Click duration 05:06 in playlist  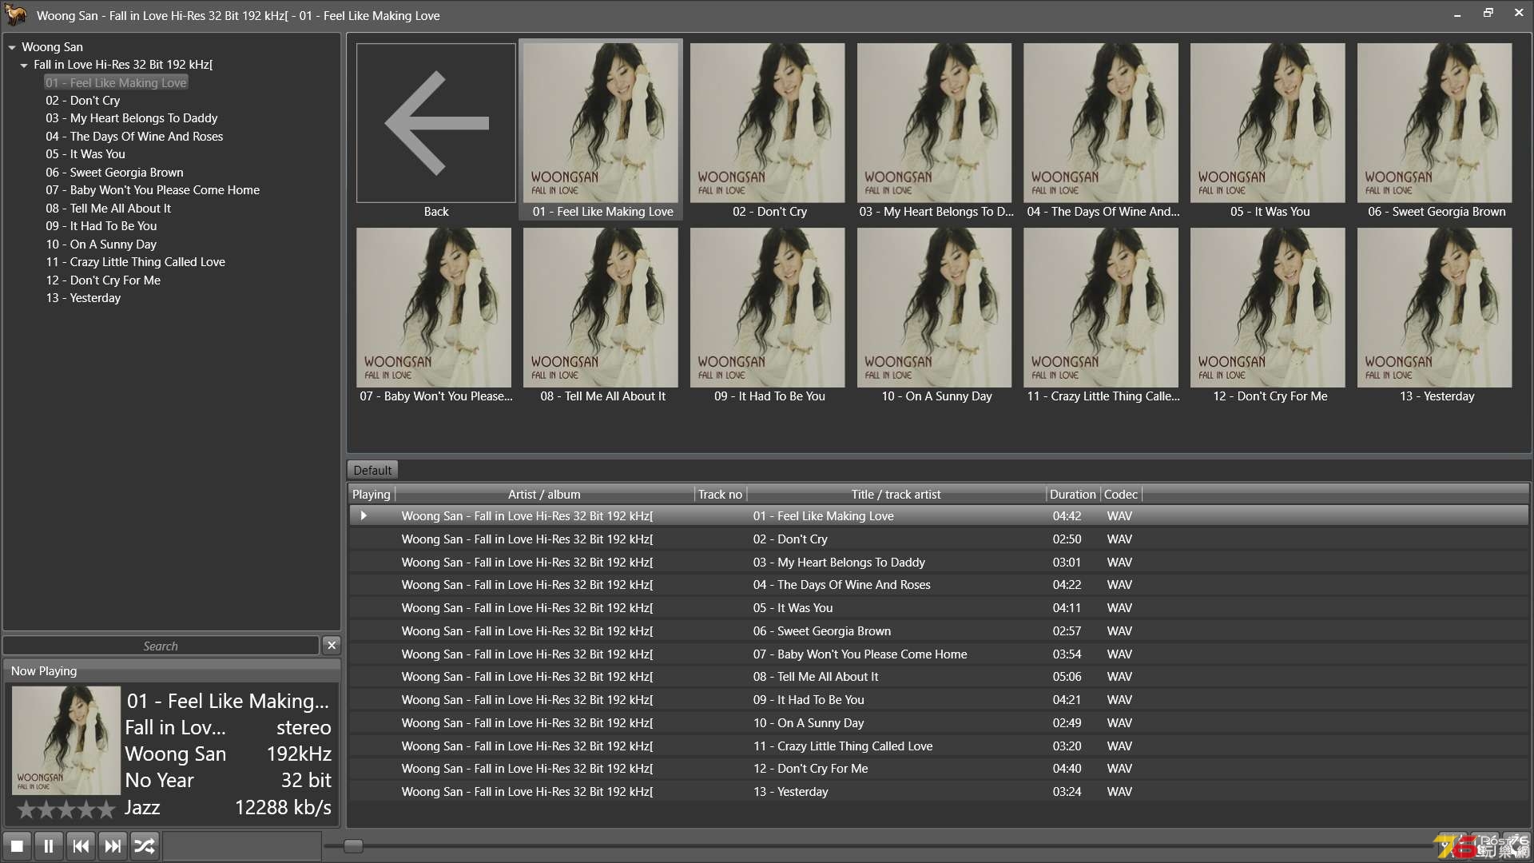pos(1067,677)
